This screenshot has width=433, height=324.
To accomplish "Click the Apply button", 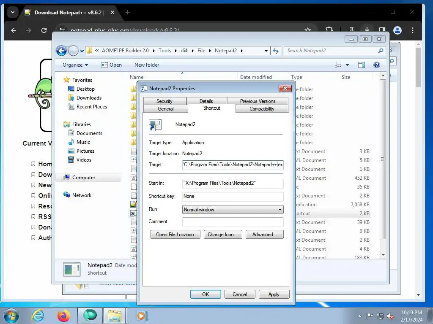I will click(x=274, y=294).
